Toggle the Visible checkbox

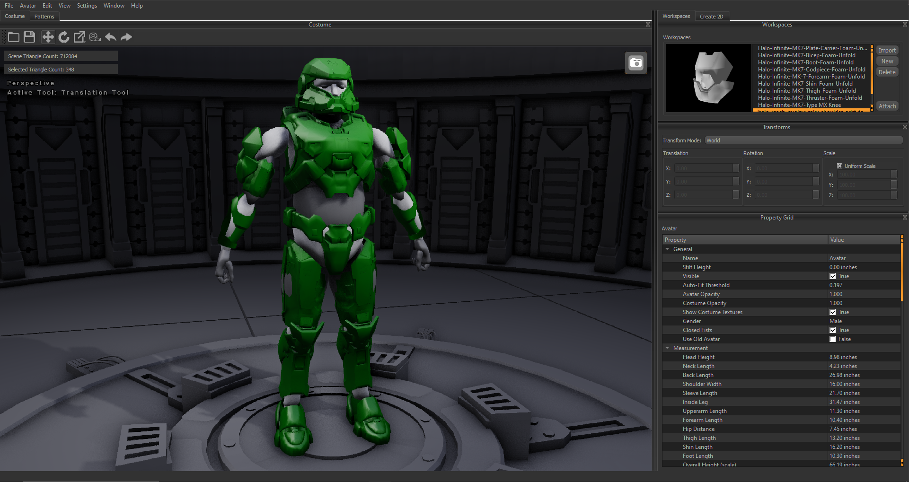[833, 276]
